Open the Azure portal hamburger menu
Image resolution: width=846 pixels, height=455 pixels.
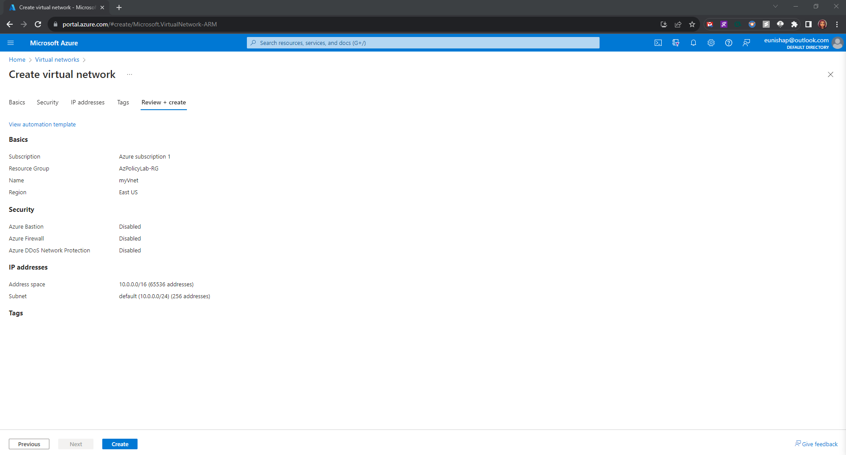pos(11,43)
